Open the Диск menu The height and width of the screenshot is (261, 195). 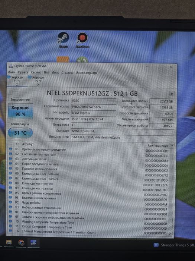pyautogui.click(x=55, y=72)
